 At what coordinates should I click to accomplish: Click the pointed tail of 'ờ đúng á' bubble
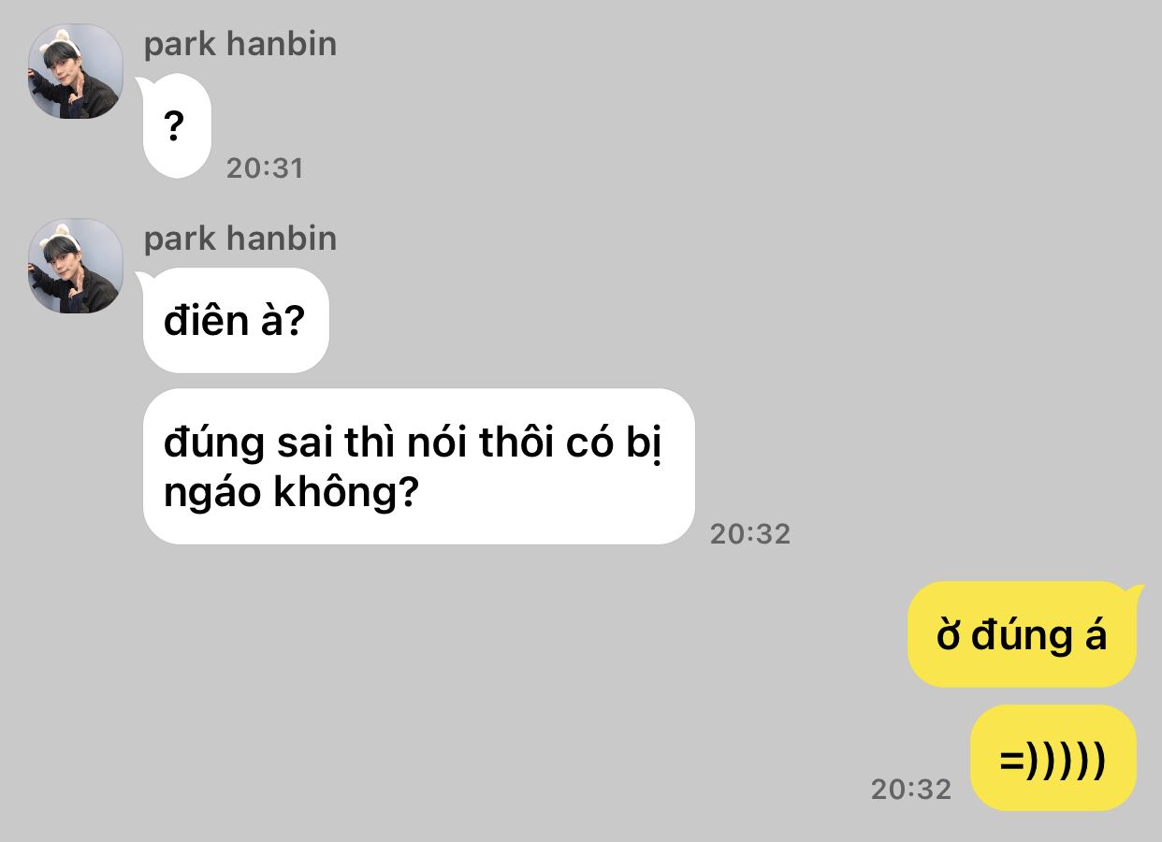tap(1135, 591)
